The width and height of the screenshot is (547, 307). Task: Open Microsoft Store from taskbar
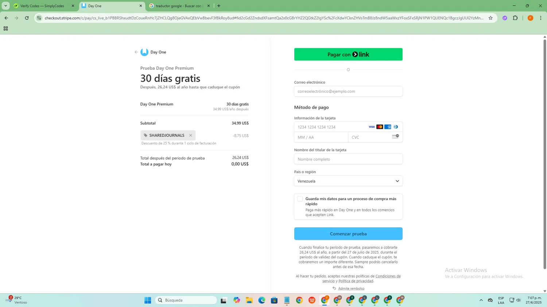tap(274, 300)
